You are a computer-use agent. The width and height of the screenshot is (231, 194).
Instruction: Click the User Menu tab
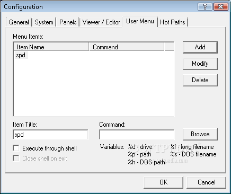(140, 22)
